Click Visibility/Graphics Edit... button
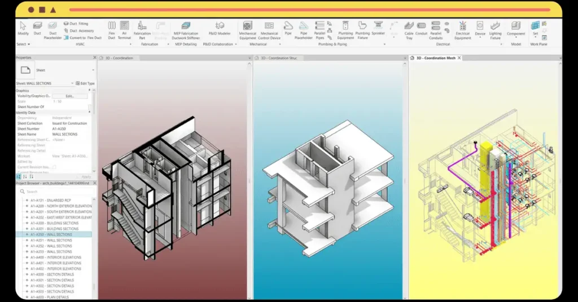The height and width of the screenshot is (302, 578). coord(70,96)
